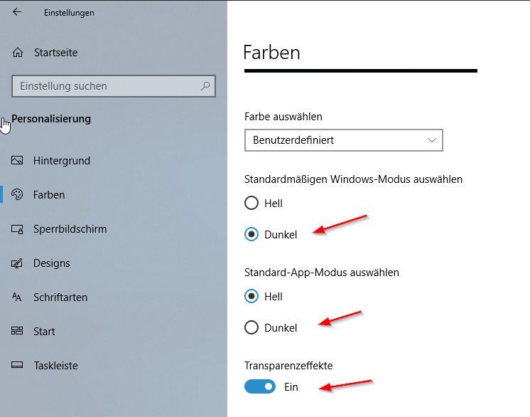530x417 pixels.
Task: Click the back arrow icon
Action: tap(17, 12)
